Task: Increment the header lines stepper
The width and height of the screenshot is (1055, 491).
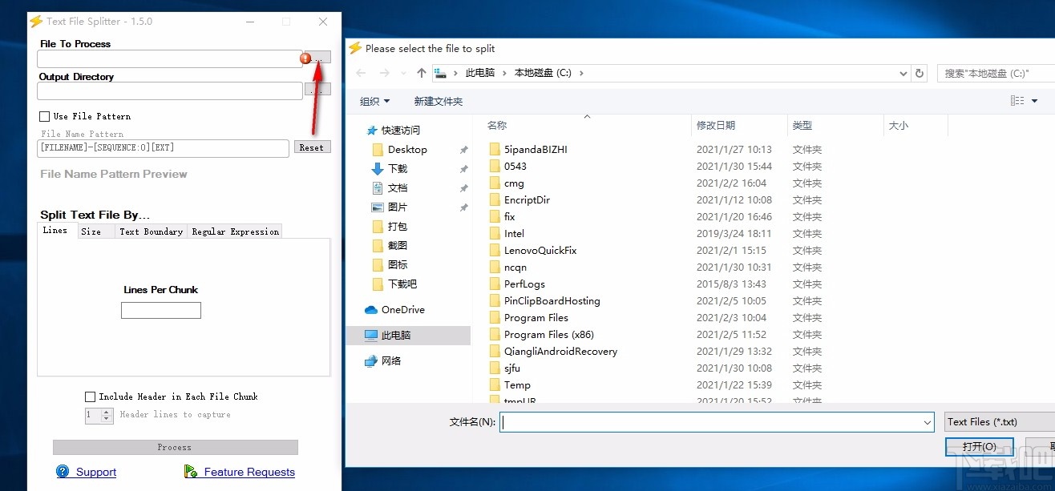Action: click(x=105, y=412)
